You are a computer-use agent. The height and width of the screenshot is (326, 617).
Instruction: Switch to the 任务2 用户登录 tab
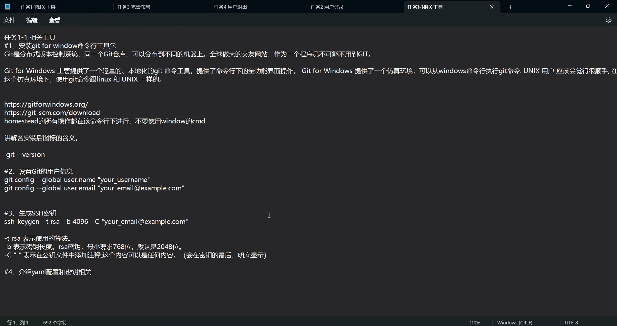point(327,7)
